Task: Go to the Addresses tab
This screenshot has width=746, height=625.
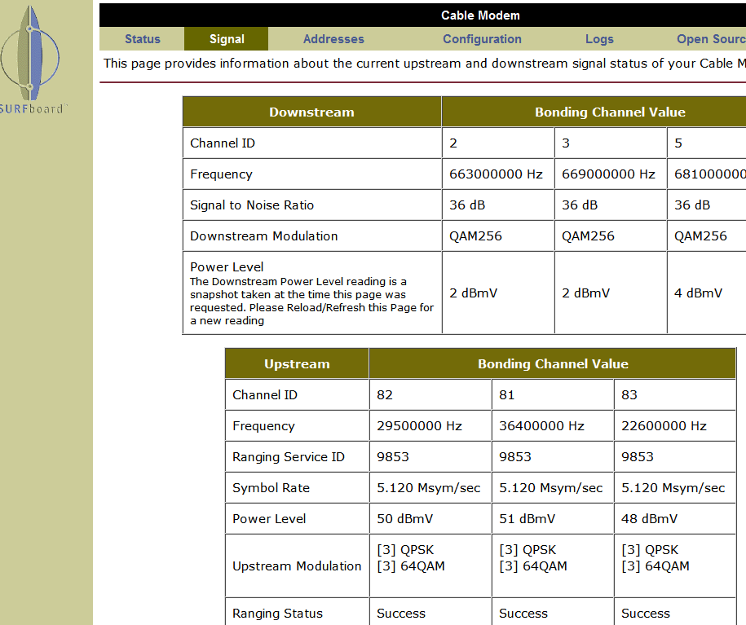Action: 333,39
